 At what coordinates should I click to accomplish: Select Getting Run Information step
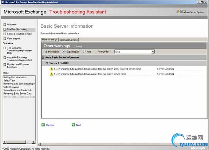tap(15, 77)
